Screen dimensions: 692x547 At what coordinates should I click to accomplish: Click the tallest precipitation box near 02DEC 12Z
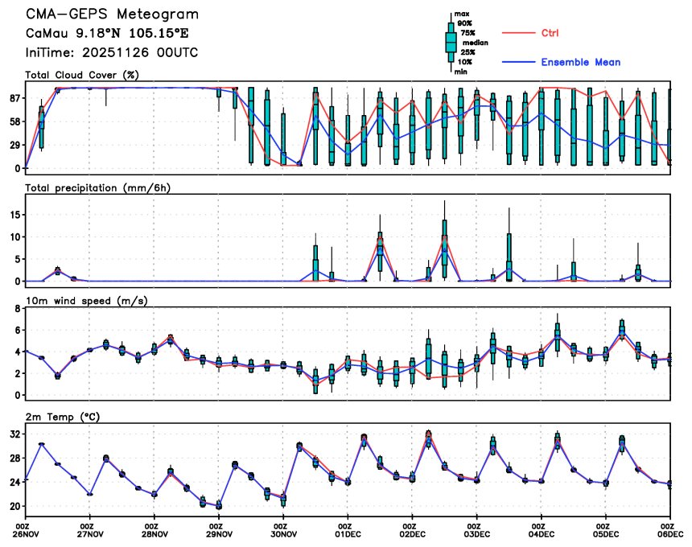click(x=444, y=247)
